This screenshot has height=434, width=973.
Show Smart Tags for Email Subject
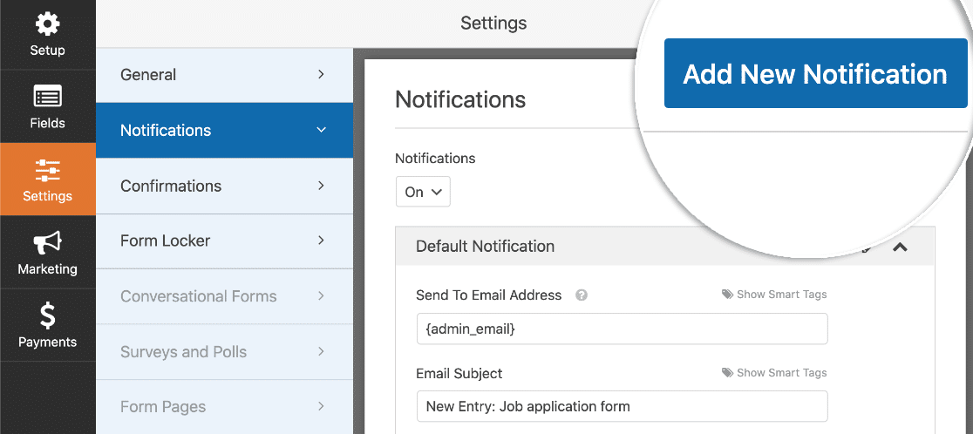click(x=781, y=373)
